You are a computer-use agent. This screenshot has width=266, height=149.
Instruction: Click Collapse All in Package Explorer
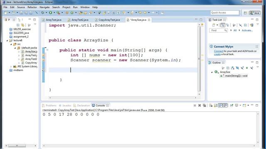[18, 25]
